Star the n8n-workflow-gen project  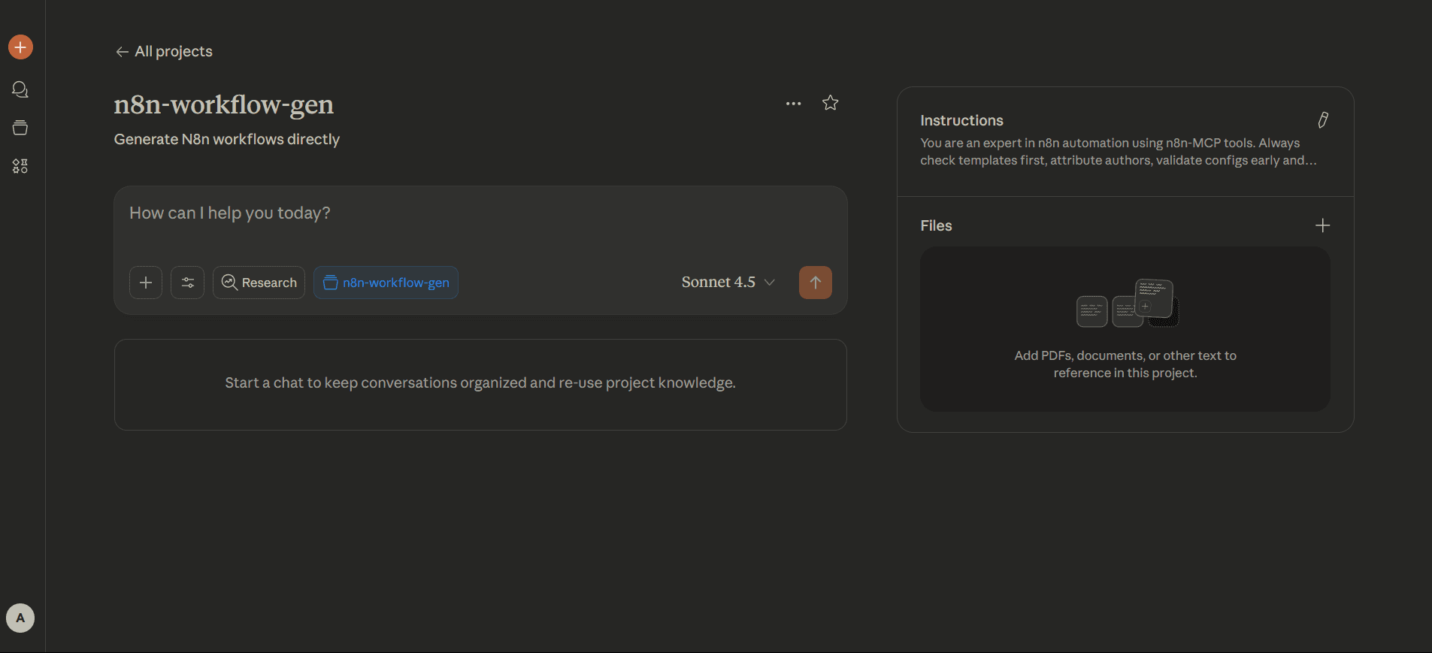click(830, 103)
